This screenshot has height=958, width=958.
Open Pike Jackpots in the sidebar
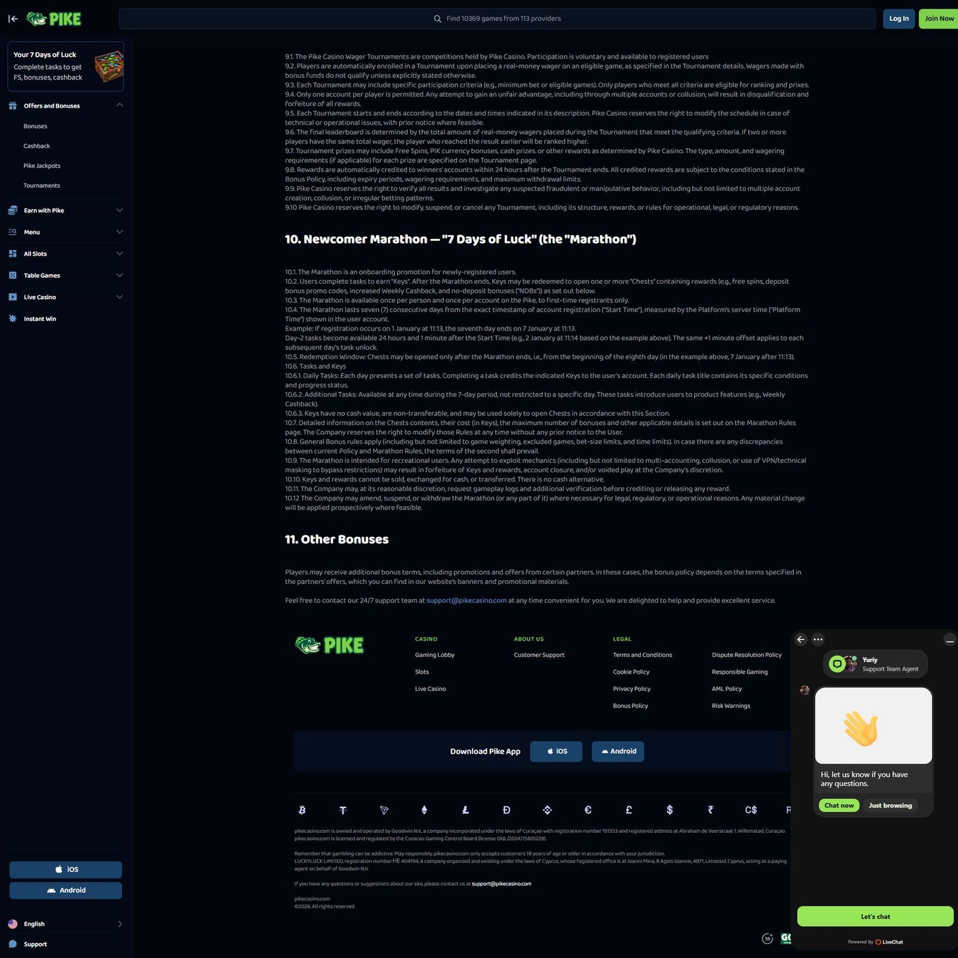pyautogui.click(x=42, y=166)
